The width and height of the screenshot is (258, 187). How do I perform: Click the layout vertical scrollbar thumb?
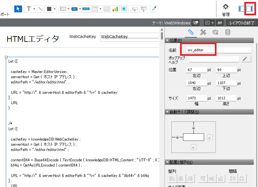click(x=162, y=36)
